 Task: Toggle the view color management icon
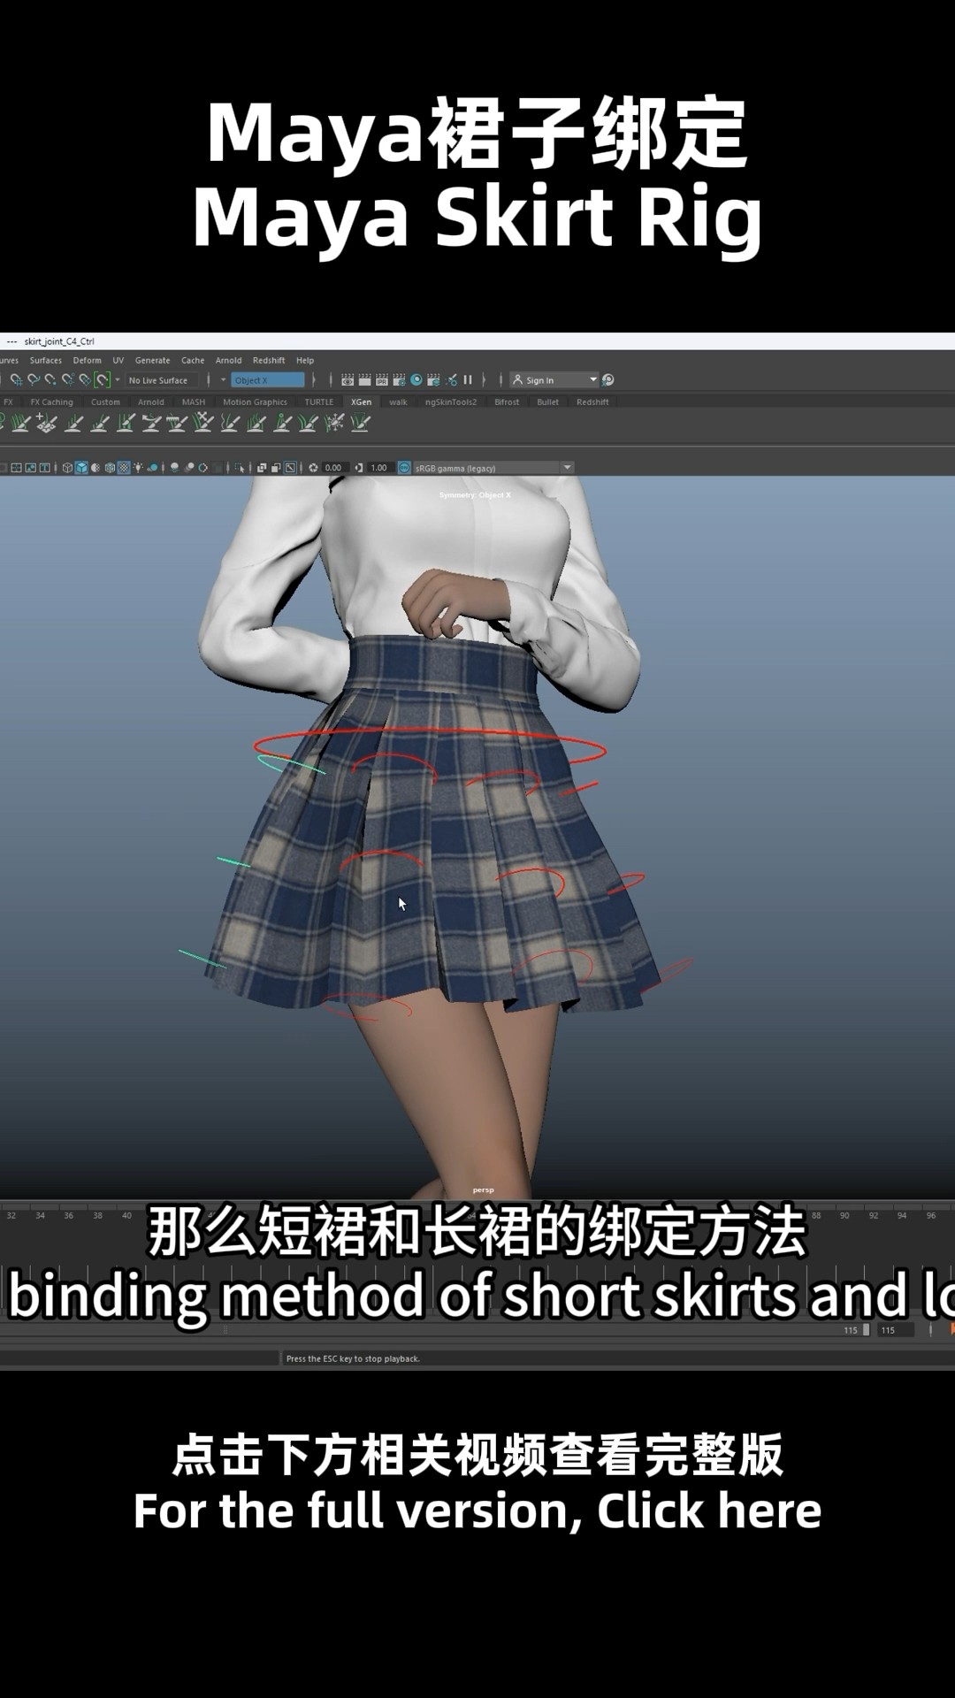pyautogui.click(x=405, y=467)
